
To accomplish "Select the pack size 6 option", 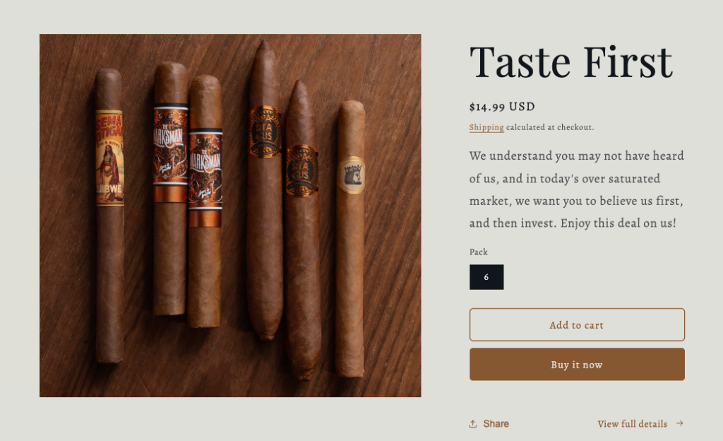I will (x=486, y=277).
